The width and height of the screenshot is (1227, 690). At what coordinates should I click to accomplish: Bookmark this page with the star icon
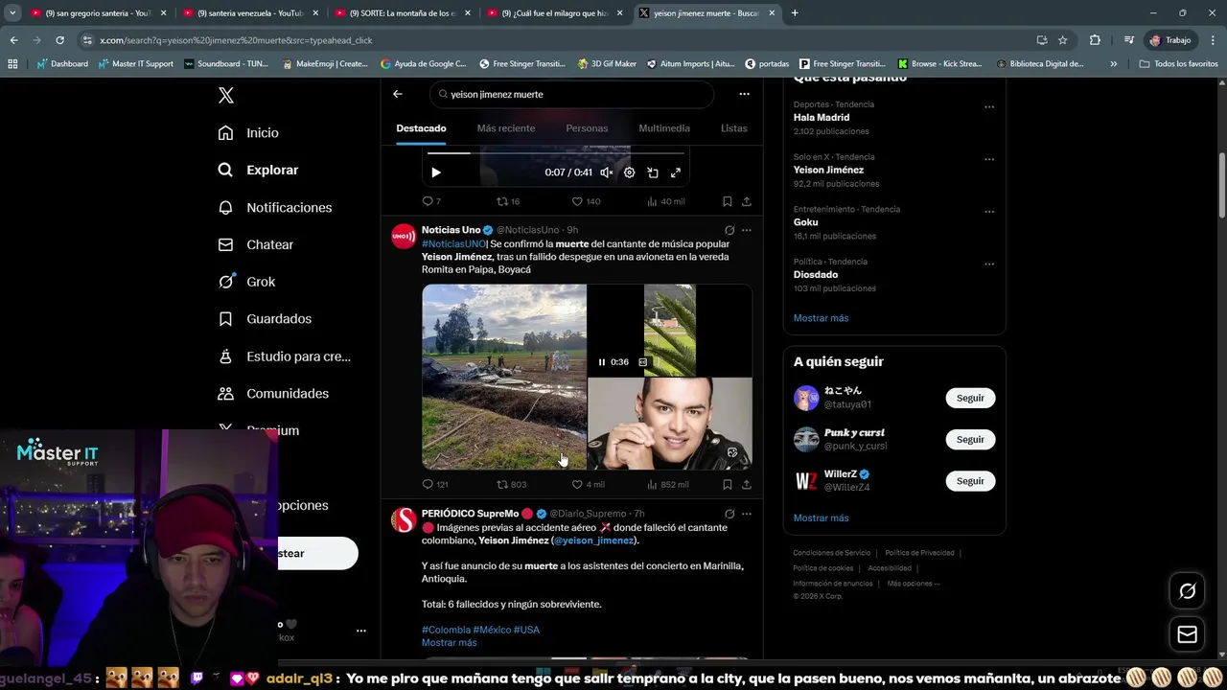click(1062, 40)
